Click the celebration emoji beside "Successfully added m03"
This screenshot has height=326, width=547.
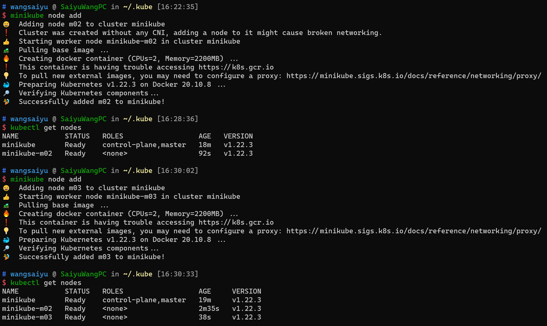tap(6, 257)
